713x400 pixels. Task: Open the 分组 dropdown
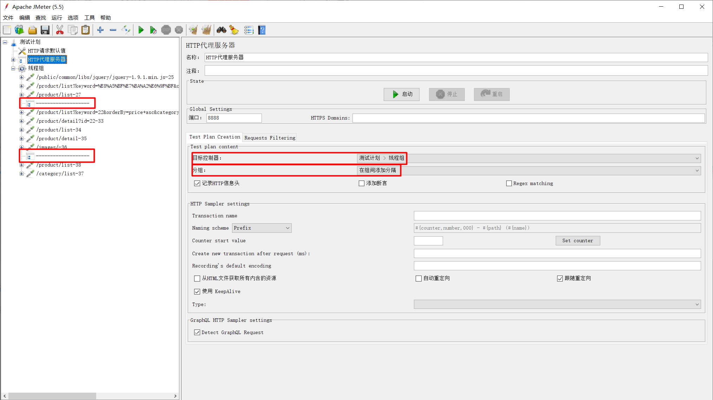pos(529,170)
